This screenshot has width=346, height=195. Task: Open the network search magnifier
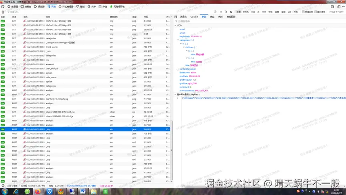pyautogui.click(x=226, y=12)
